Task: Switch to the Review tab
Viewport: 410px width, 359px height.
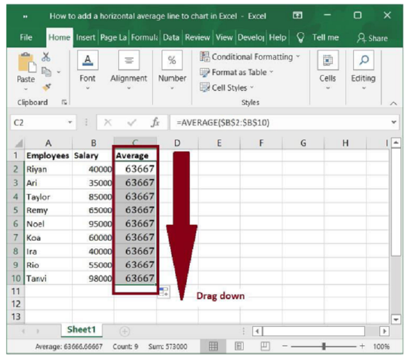Action: (197, 38)
